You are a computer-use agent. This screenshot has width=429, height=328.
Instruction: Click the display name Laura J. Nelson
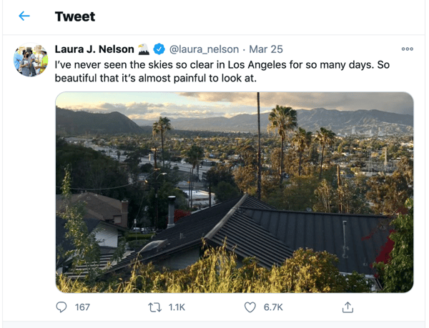pos(94,49)
